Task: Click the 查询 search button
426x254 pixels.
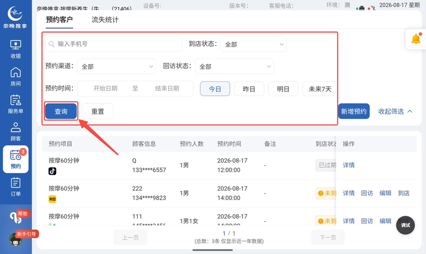Action: coord(61,111)
